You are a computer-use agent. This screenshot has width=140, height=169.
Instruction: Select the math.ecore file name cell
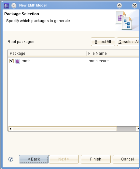[99, 61]
